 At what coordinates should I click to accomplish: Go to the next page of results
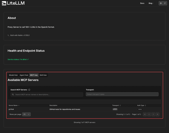click(x=153, y=114)
